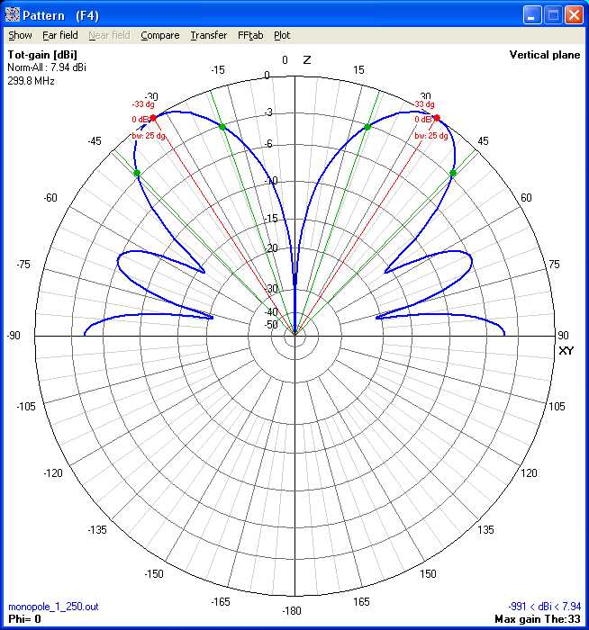This screenshot has width=589, height=630.
Task: Open the Transfer menu
Action: coord(209,35)
